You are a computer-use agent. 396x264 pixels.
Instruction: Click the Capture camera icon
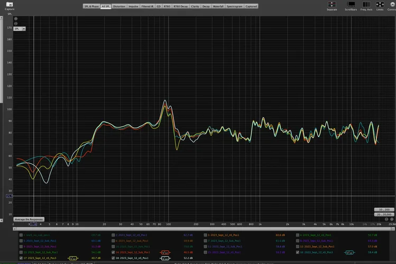[9, 4]
